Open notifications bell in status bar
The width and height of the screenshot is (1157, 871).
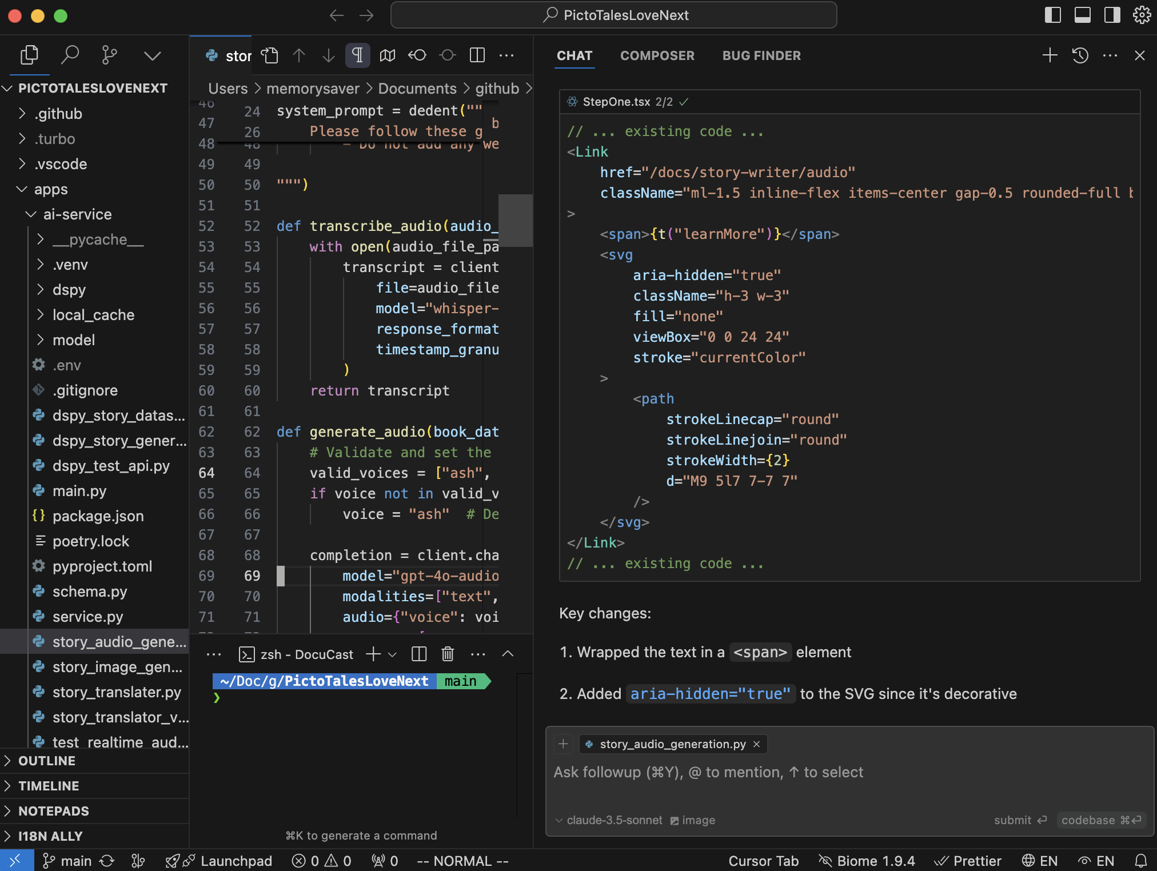point(1140,861)
